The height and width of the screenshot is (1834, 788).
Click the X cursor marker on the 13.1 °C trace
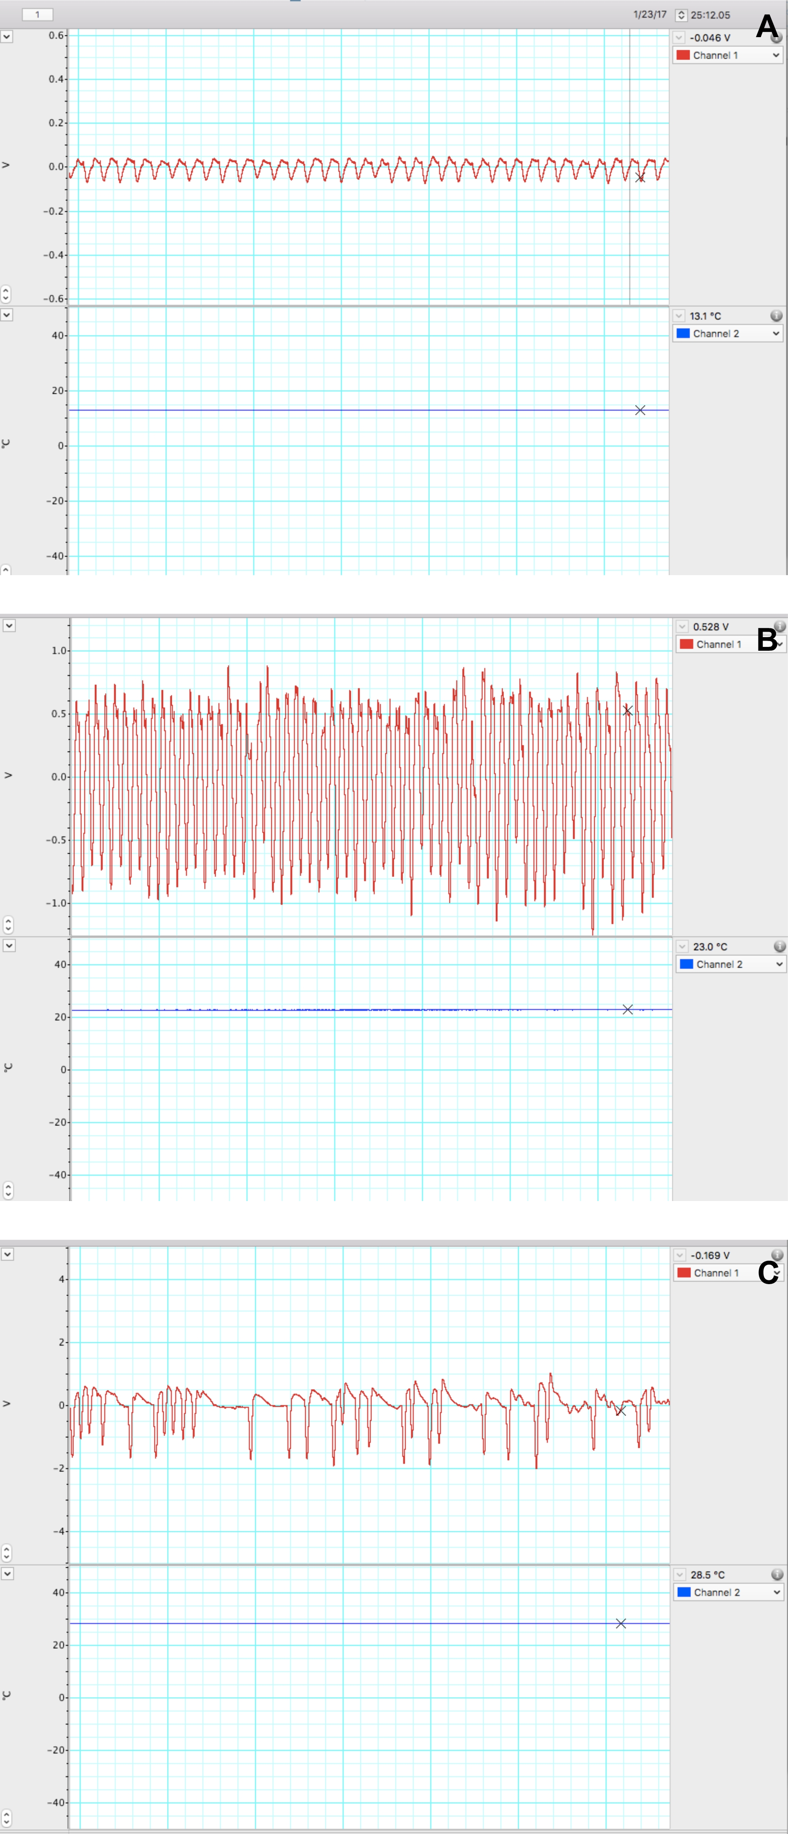click(x=640, y=410)
